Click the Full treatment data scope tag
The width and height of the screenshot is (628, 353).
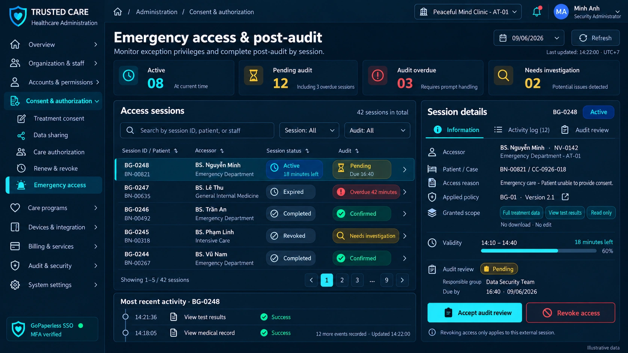pyautogui.click(x=521, y=213)
